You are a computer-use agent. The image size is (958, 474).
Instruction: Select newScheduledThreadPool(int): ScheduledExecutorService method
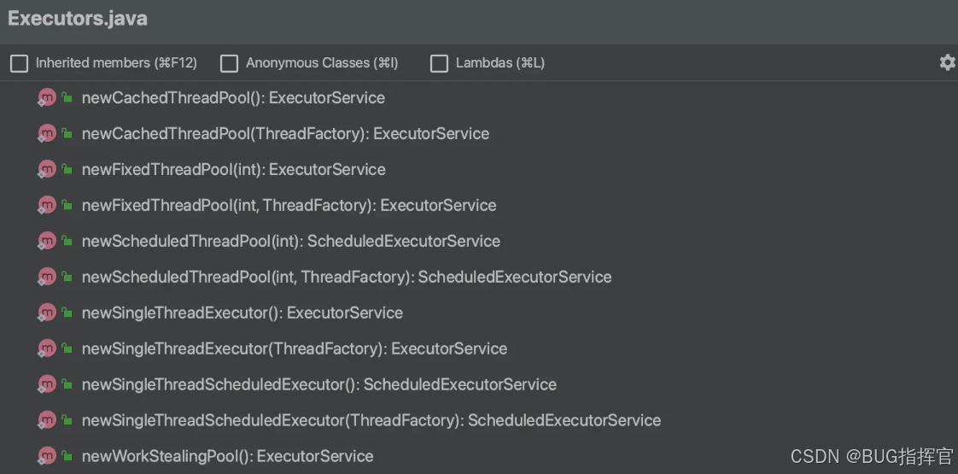point(290,242)
